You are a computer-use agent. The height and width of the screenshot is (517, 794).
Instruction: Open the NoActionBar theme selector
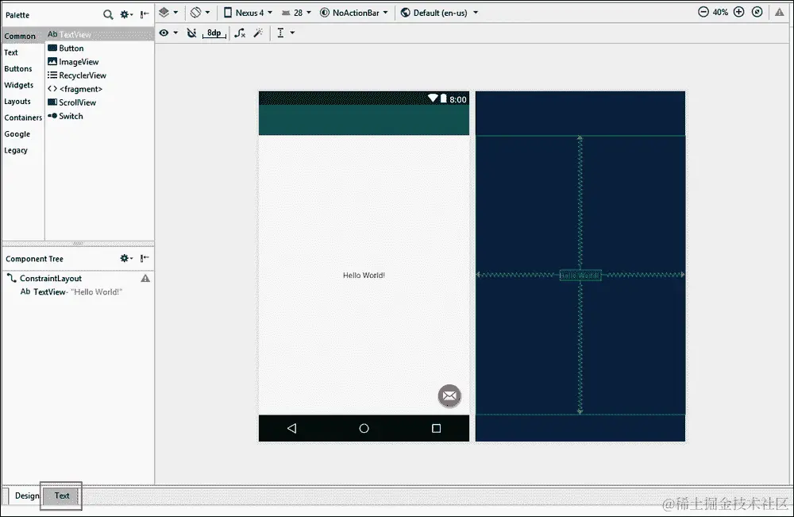click(x=354, y=13)
